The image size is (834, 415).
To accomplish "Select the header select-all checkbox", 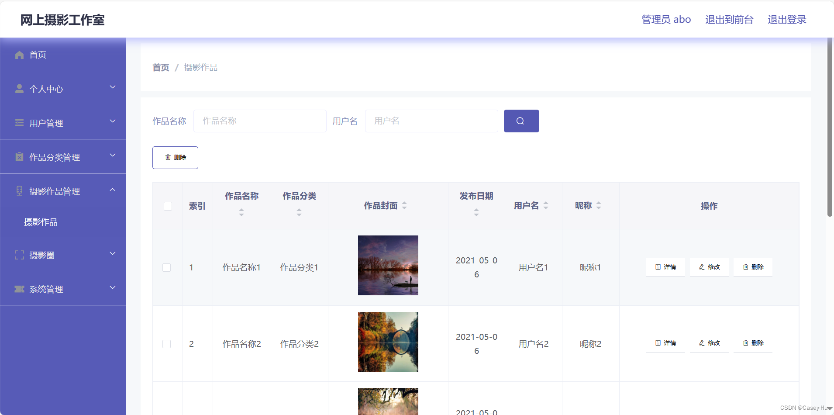I will pyautogui.click(x=168, y=206).
